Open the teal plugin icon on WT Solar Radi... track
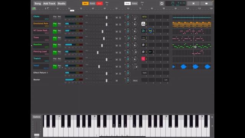 click(x=143, y=31)
